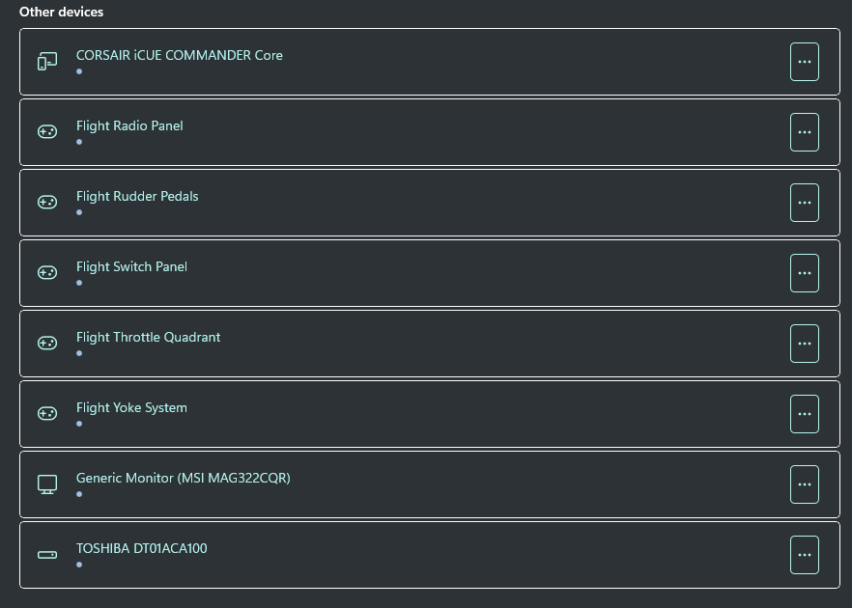
Task: Click the TOSHIBA DT01ACA100 drive icon
Action: coord(46,555)
